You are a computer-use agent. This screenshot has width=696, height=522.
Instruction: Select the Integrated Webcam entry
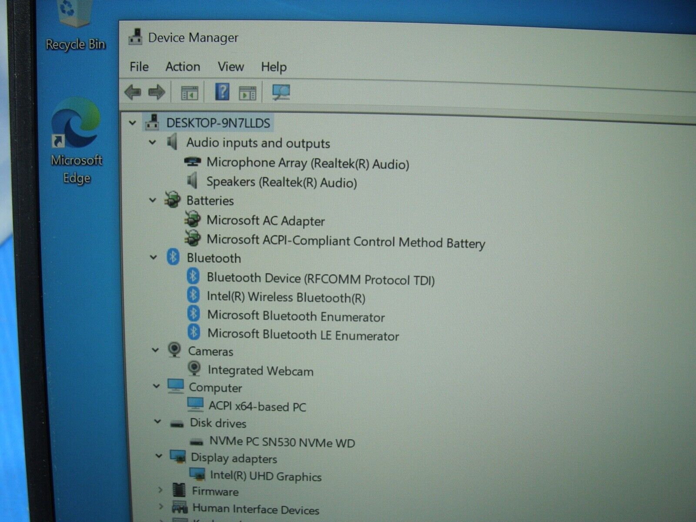261,370
